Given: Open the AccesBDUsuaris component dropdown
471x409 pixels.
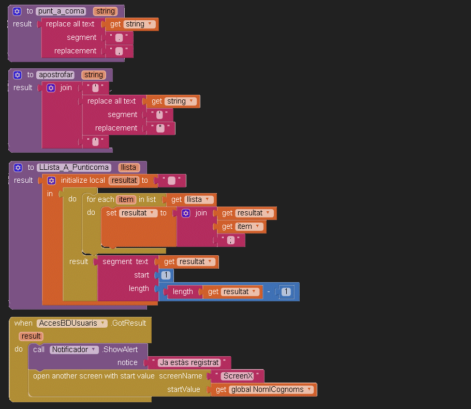Looking at the screenshot, I should (102, 323).
